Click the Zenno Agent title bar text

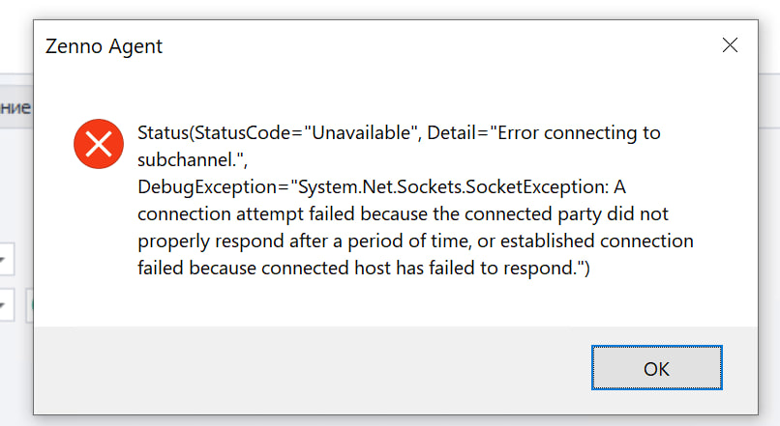coord(105,45)
